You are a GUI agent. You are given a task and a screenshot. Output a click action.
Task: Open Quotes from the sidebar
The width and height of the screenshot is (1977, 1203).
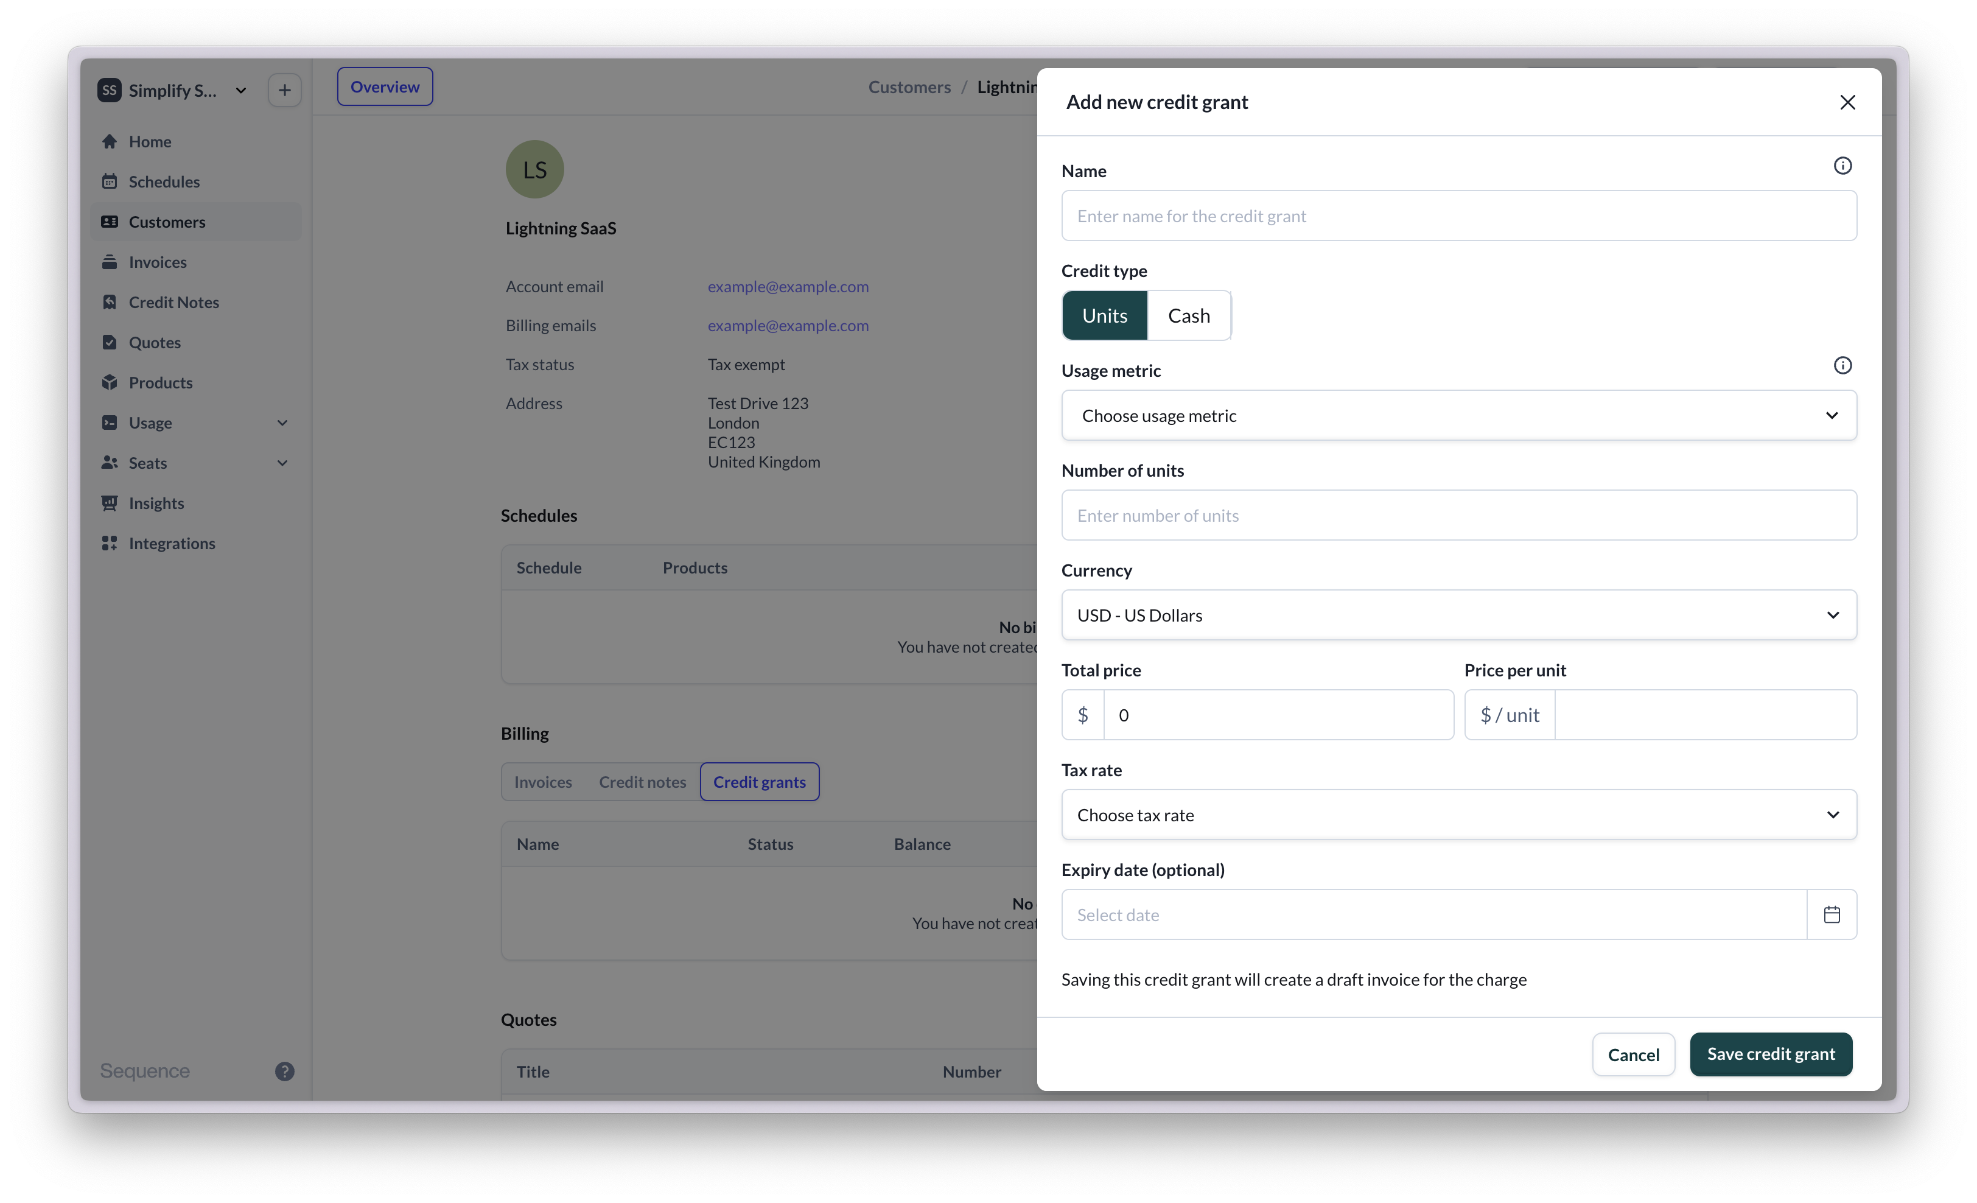(x=196, y=342)
